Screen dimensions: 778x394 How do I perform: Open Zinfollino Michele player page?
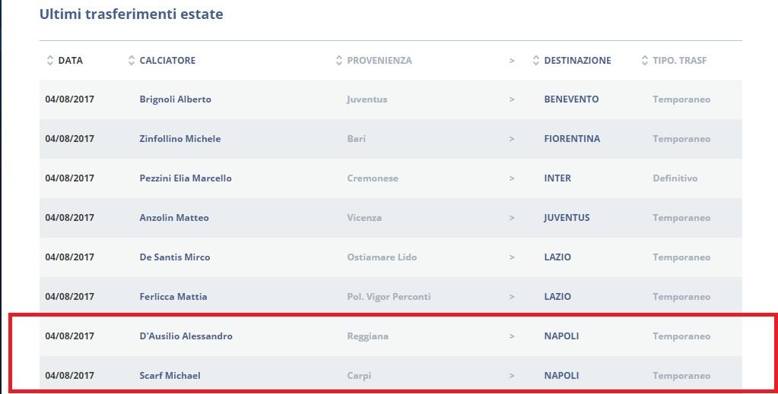[x=180, y=139]
